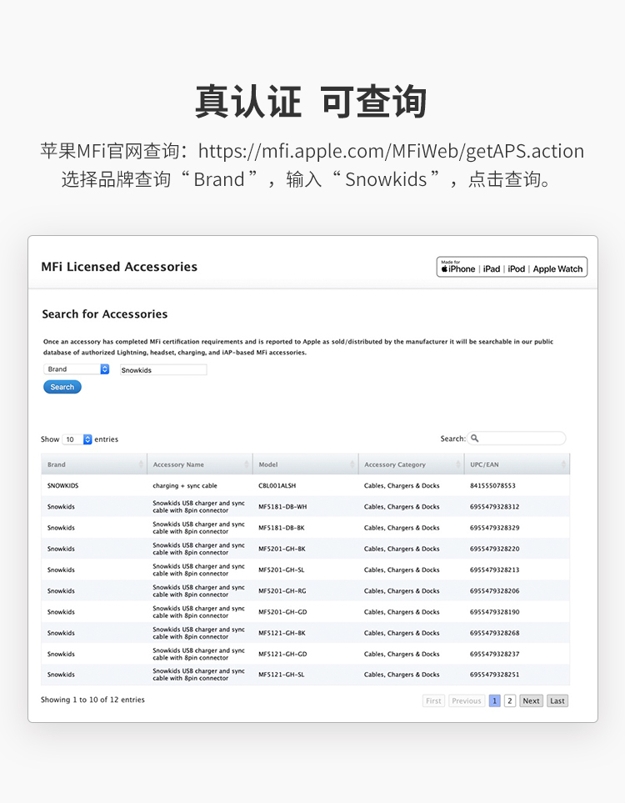The image size is (625, 803).
Task: Click the First pagination button
Action: pyautogui.click(x=433, y=700)
